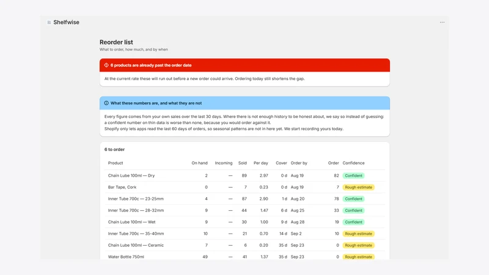Click Confident badge for Chain Lube Dry
The width and height of the screenshot is (489, 275).
click(x=353, y=175)
